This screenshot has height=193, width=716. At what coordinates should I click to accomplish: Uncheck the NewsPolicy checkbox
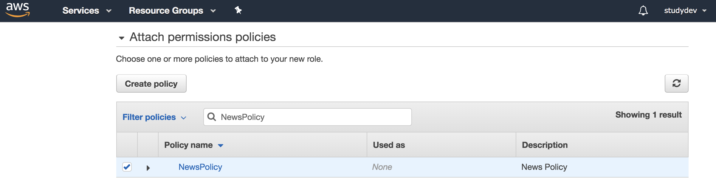pyautogui.click(x=127, y=167)
